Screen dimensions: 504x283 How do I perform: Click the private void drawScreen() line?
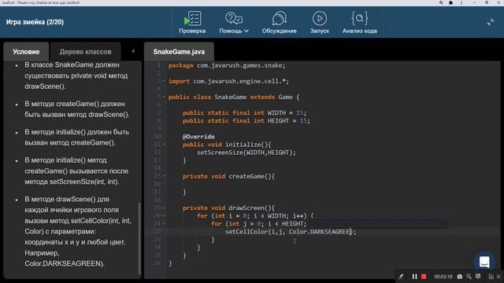pyautogui.click(x=228, y=208)
